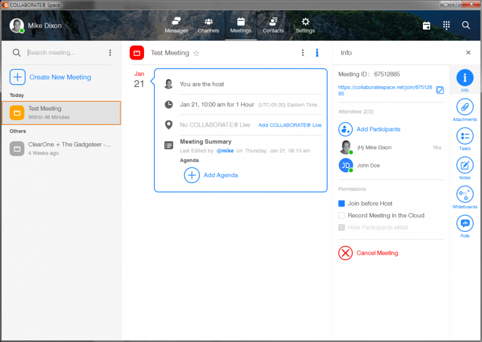Click the JD avatar of John Doe
This screenshot has width=482, height=342.
(346, 166)
